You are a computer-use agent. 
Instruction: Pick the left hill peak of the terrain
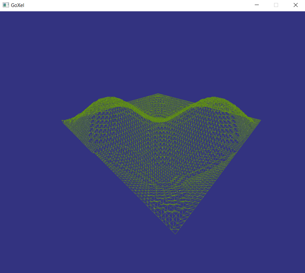coord(108,99)
